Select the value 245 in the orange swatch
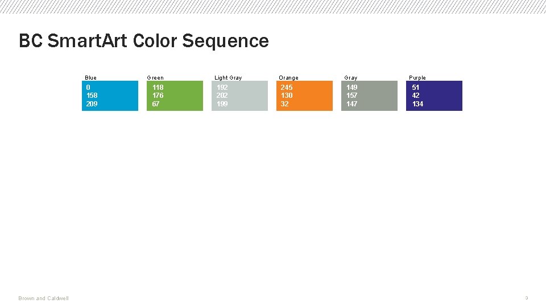The image size is (546, 307). 287,88
